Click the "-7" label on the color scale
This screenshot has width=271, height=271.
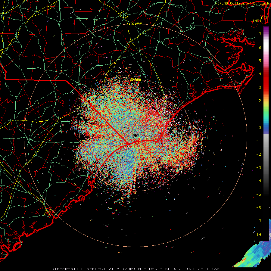tap(259, 221)
